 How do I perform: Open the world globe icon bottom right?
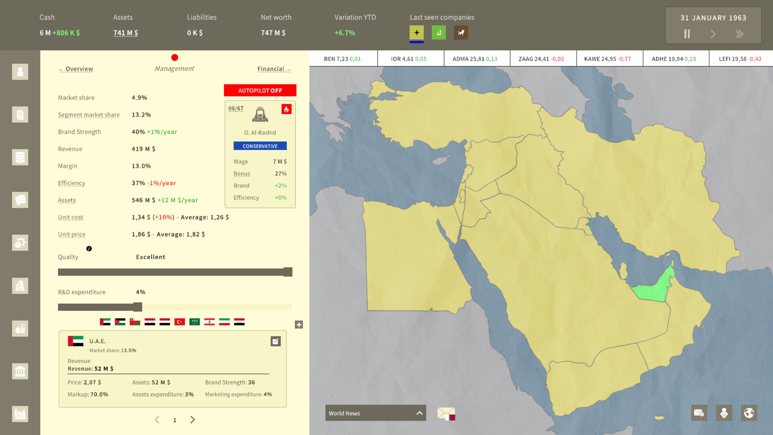749,413
